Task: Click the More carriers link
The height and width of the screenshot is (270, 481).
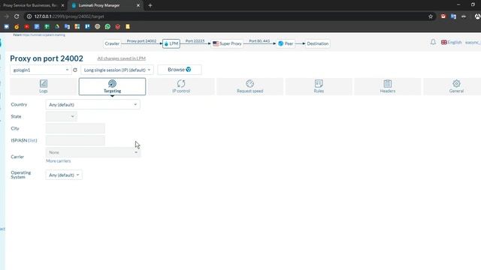Action: coord(59,160)
